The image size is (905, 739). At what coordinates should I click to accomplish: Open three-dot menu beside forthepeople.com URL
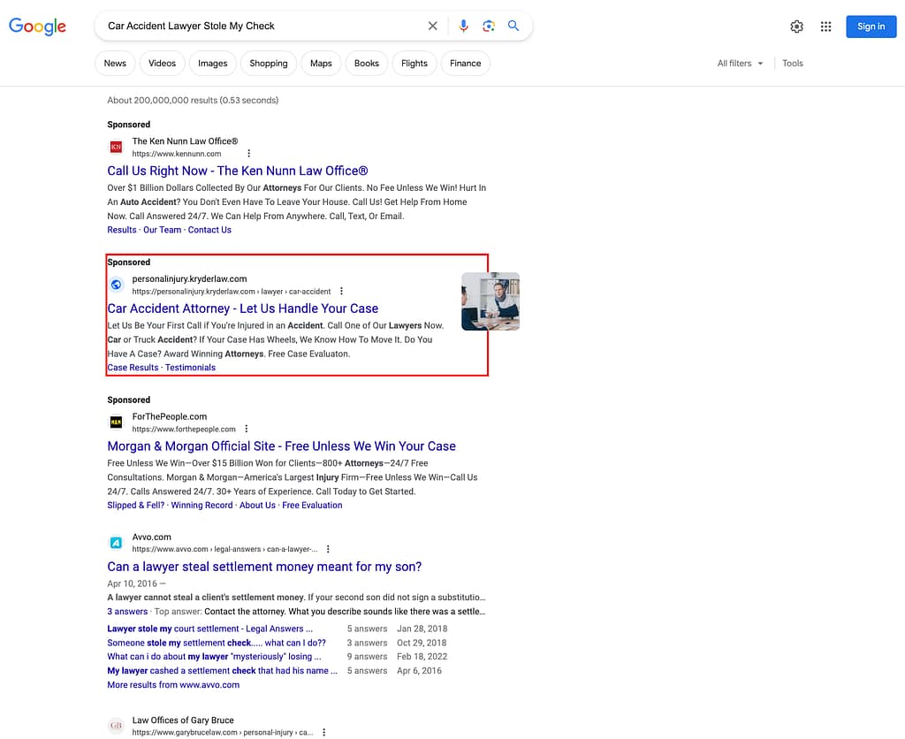pyautogui.click(x=247, y=429)
